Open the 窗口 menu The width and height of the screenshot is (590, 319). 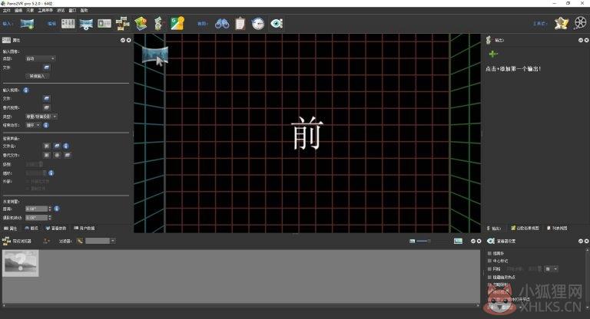click(72, 11)
